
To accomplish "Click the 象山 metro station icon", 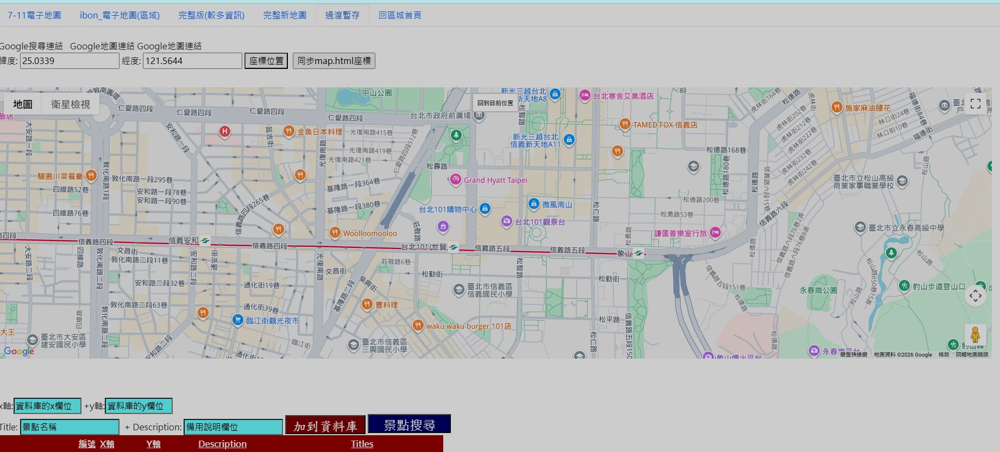I will coord(639,253).
